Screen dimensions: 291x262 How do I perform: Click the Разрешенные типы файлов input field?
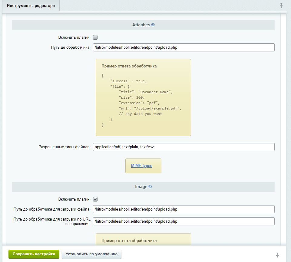(184, 147)
